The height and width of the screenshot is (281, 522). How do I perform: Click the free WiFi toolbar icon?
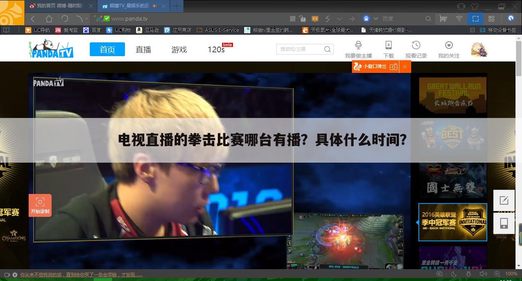tap(459, 18)
